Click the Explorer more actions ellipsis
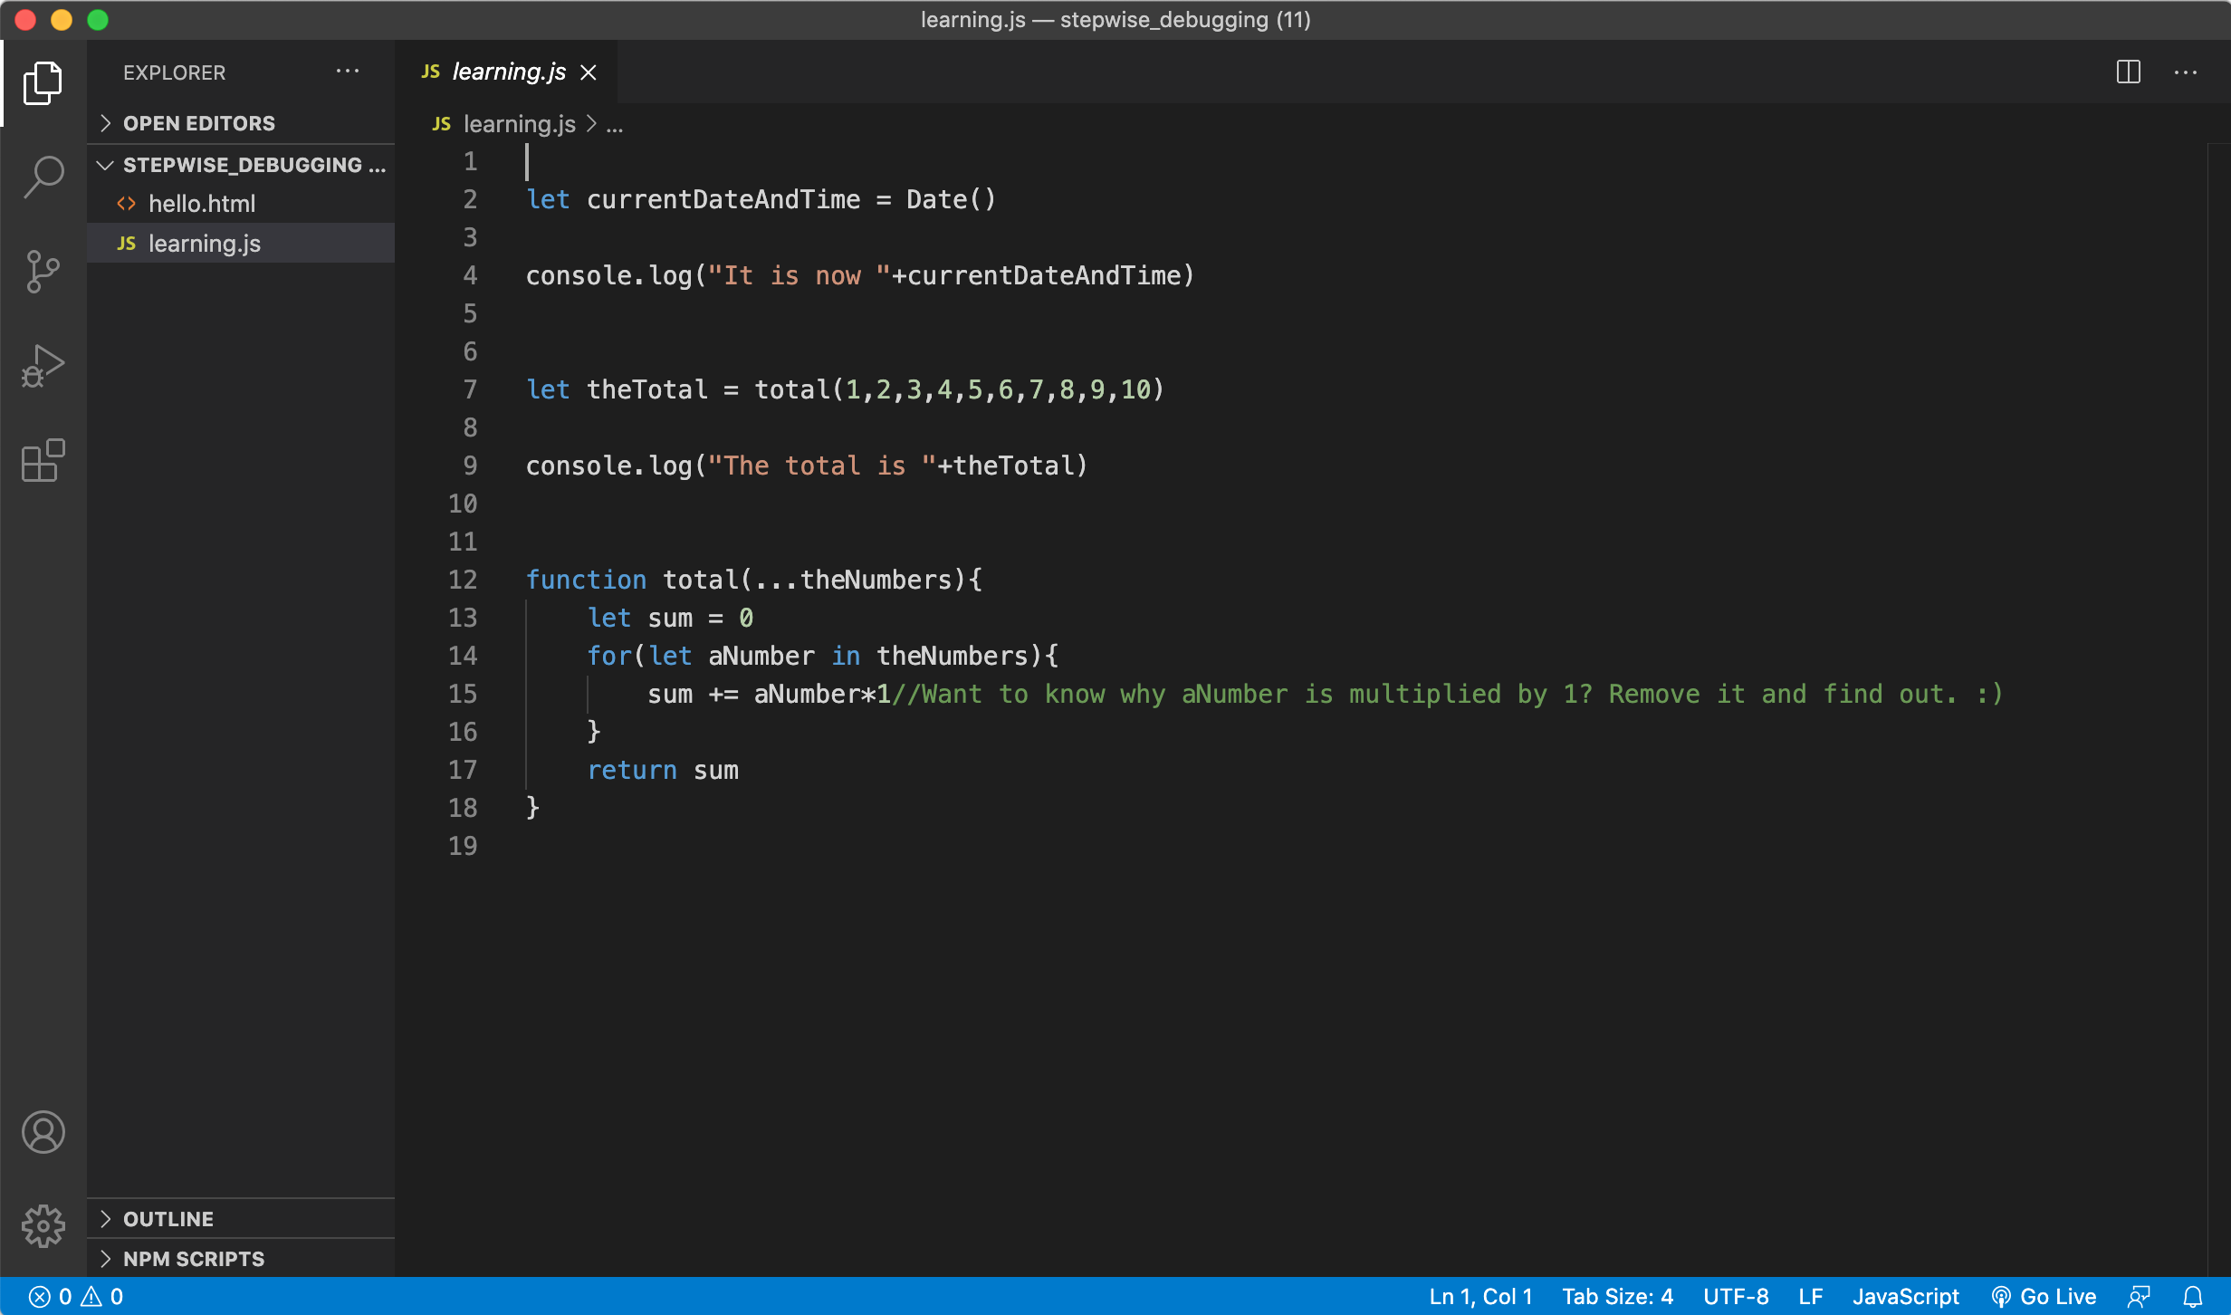The image size is (2231, 1315). pyautogui.click(x=348, y=72)
